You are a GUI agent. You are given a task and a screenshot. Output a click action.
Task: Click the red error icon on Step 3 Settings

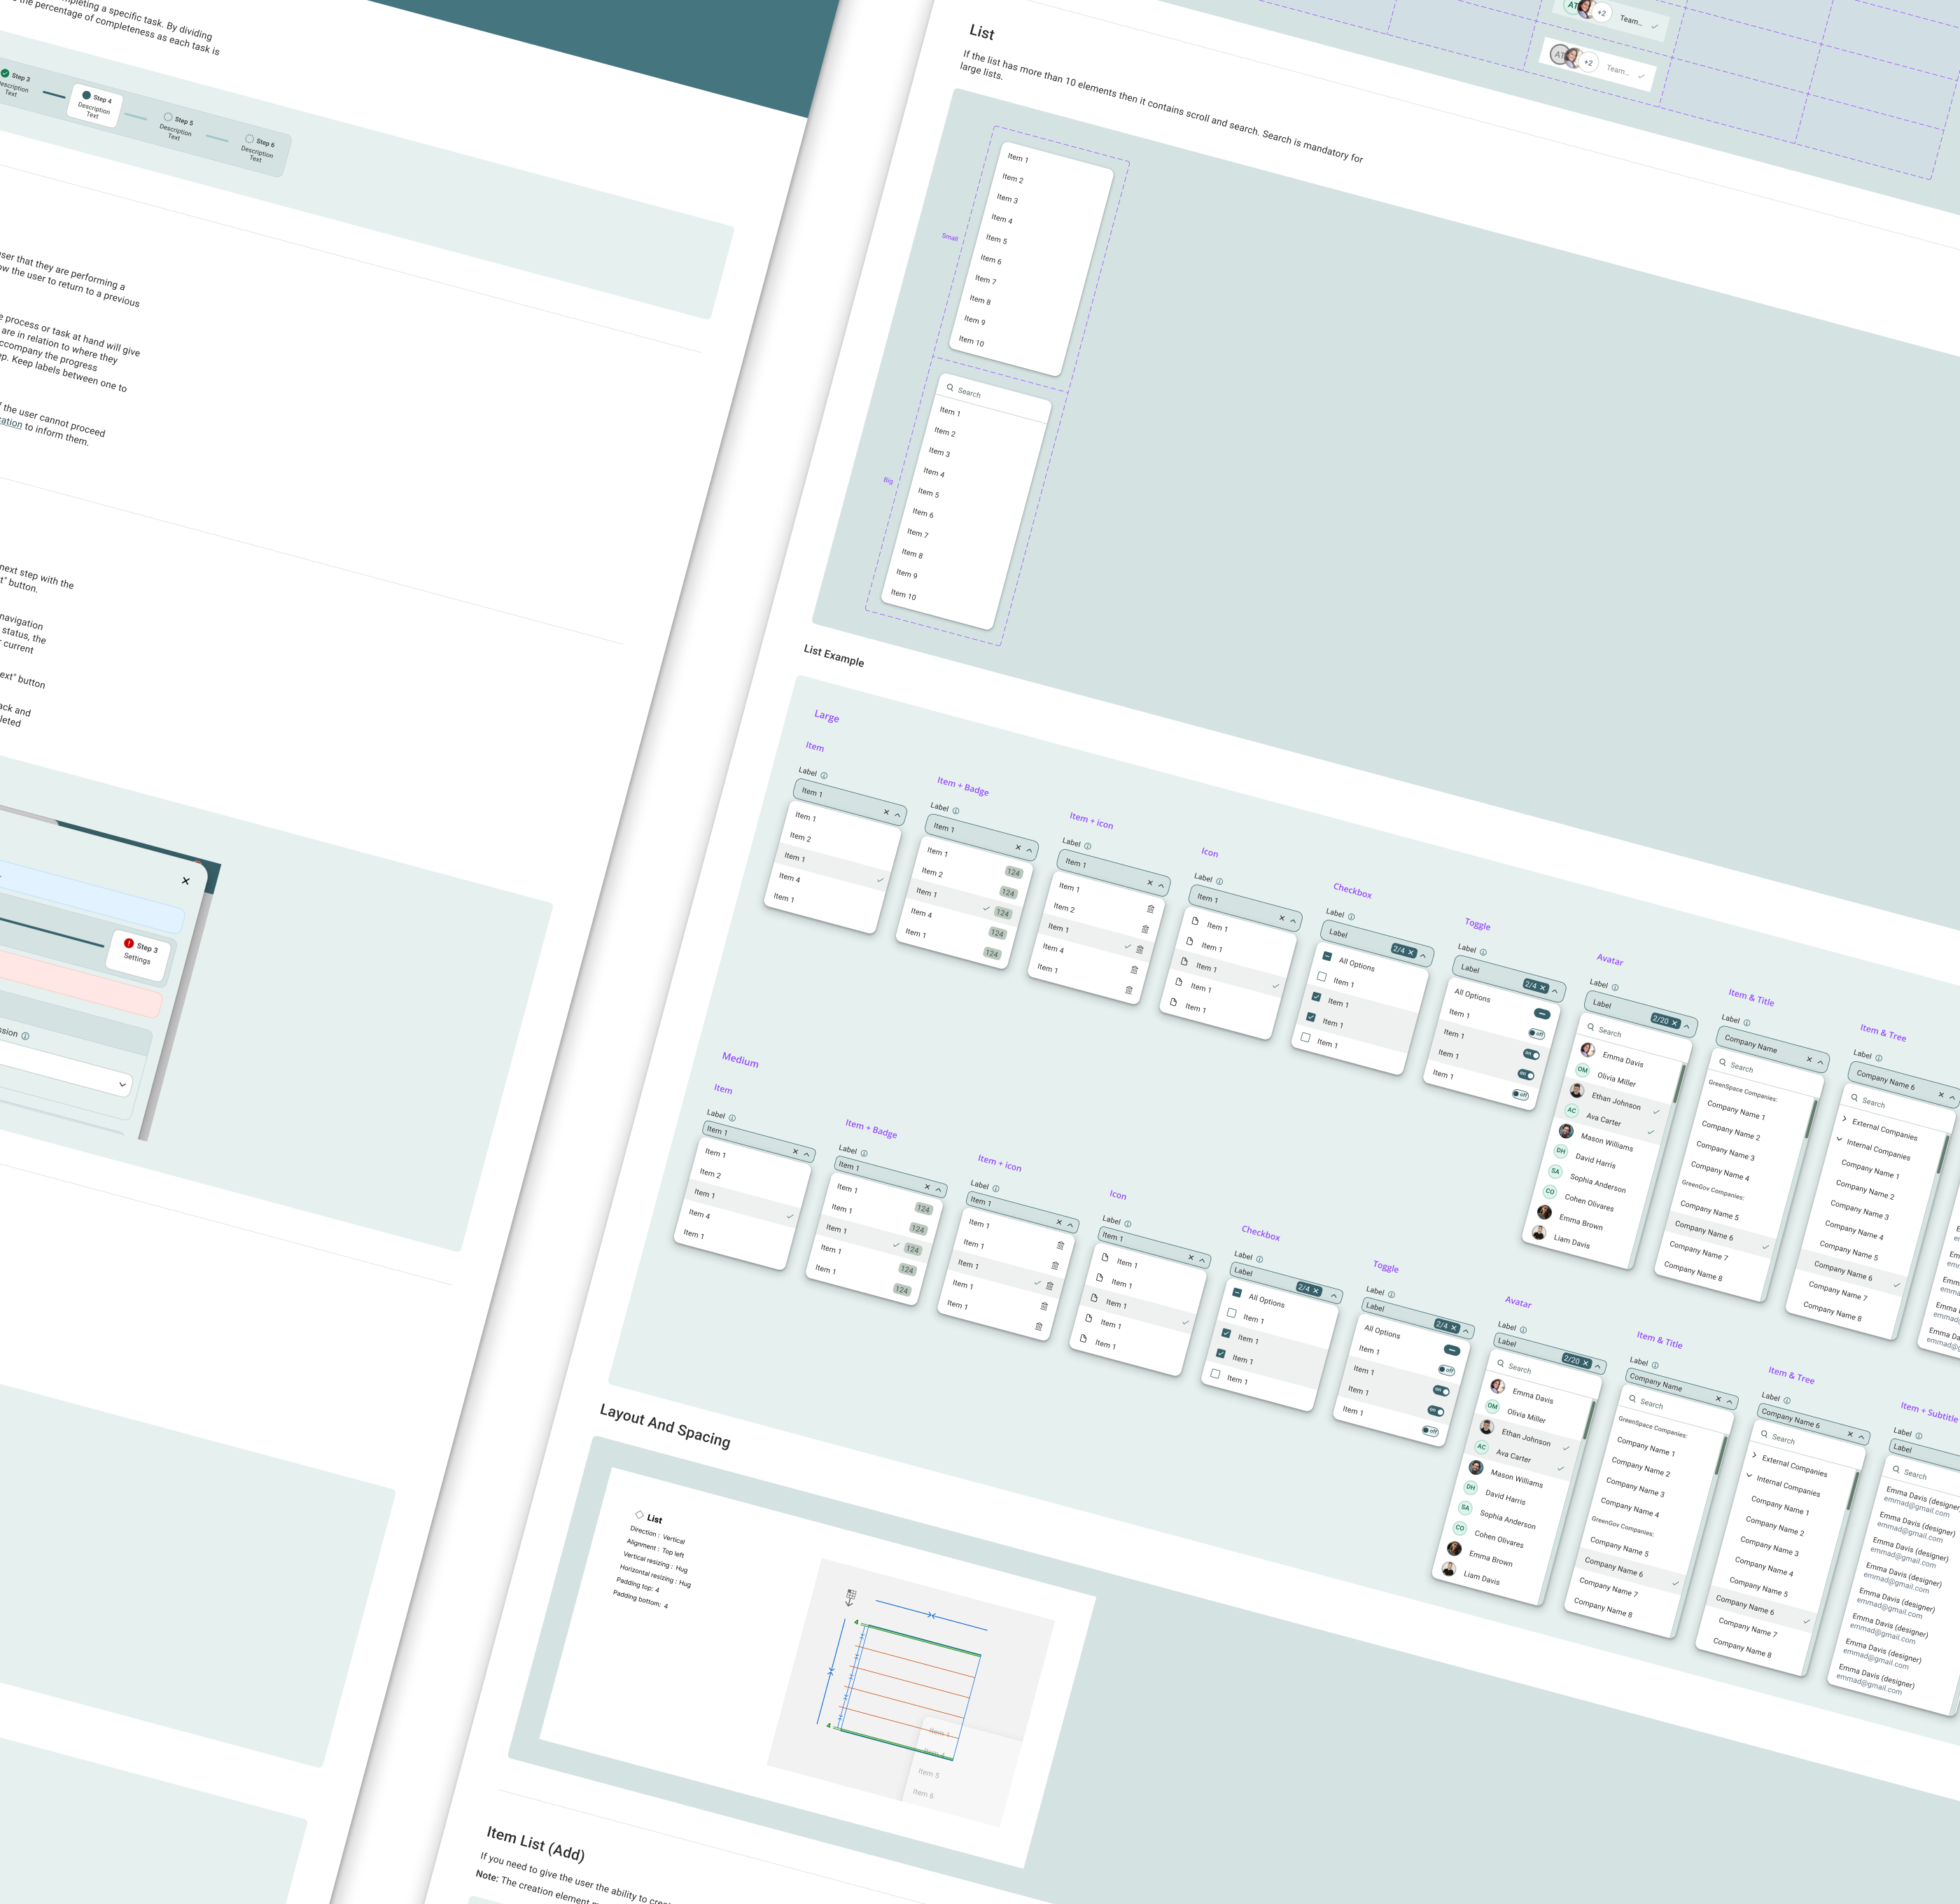tap(129, 943)
